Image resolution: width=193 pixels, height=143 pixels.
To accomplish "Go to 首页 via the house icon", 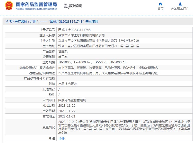I will [x=160, y=4].
